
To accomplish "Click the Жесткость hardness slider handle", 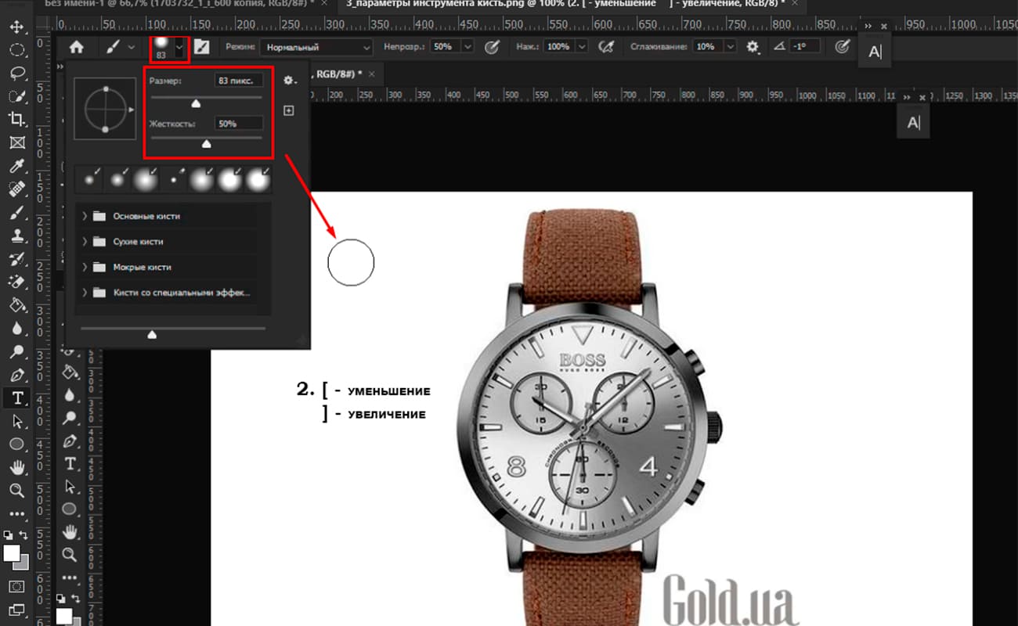I will click(x=207, y=143).
